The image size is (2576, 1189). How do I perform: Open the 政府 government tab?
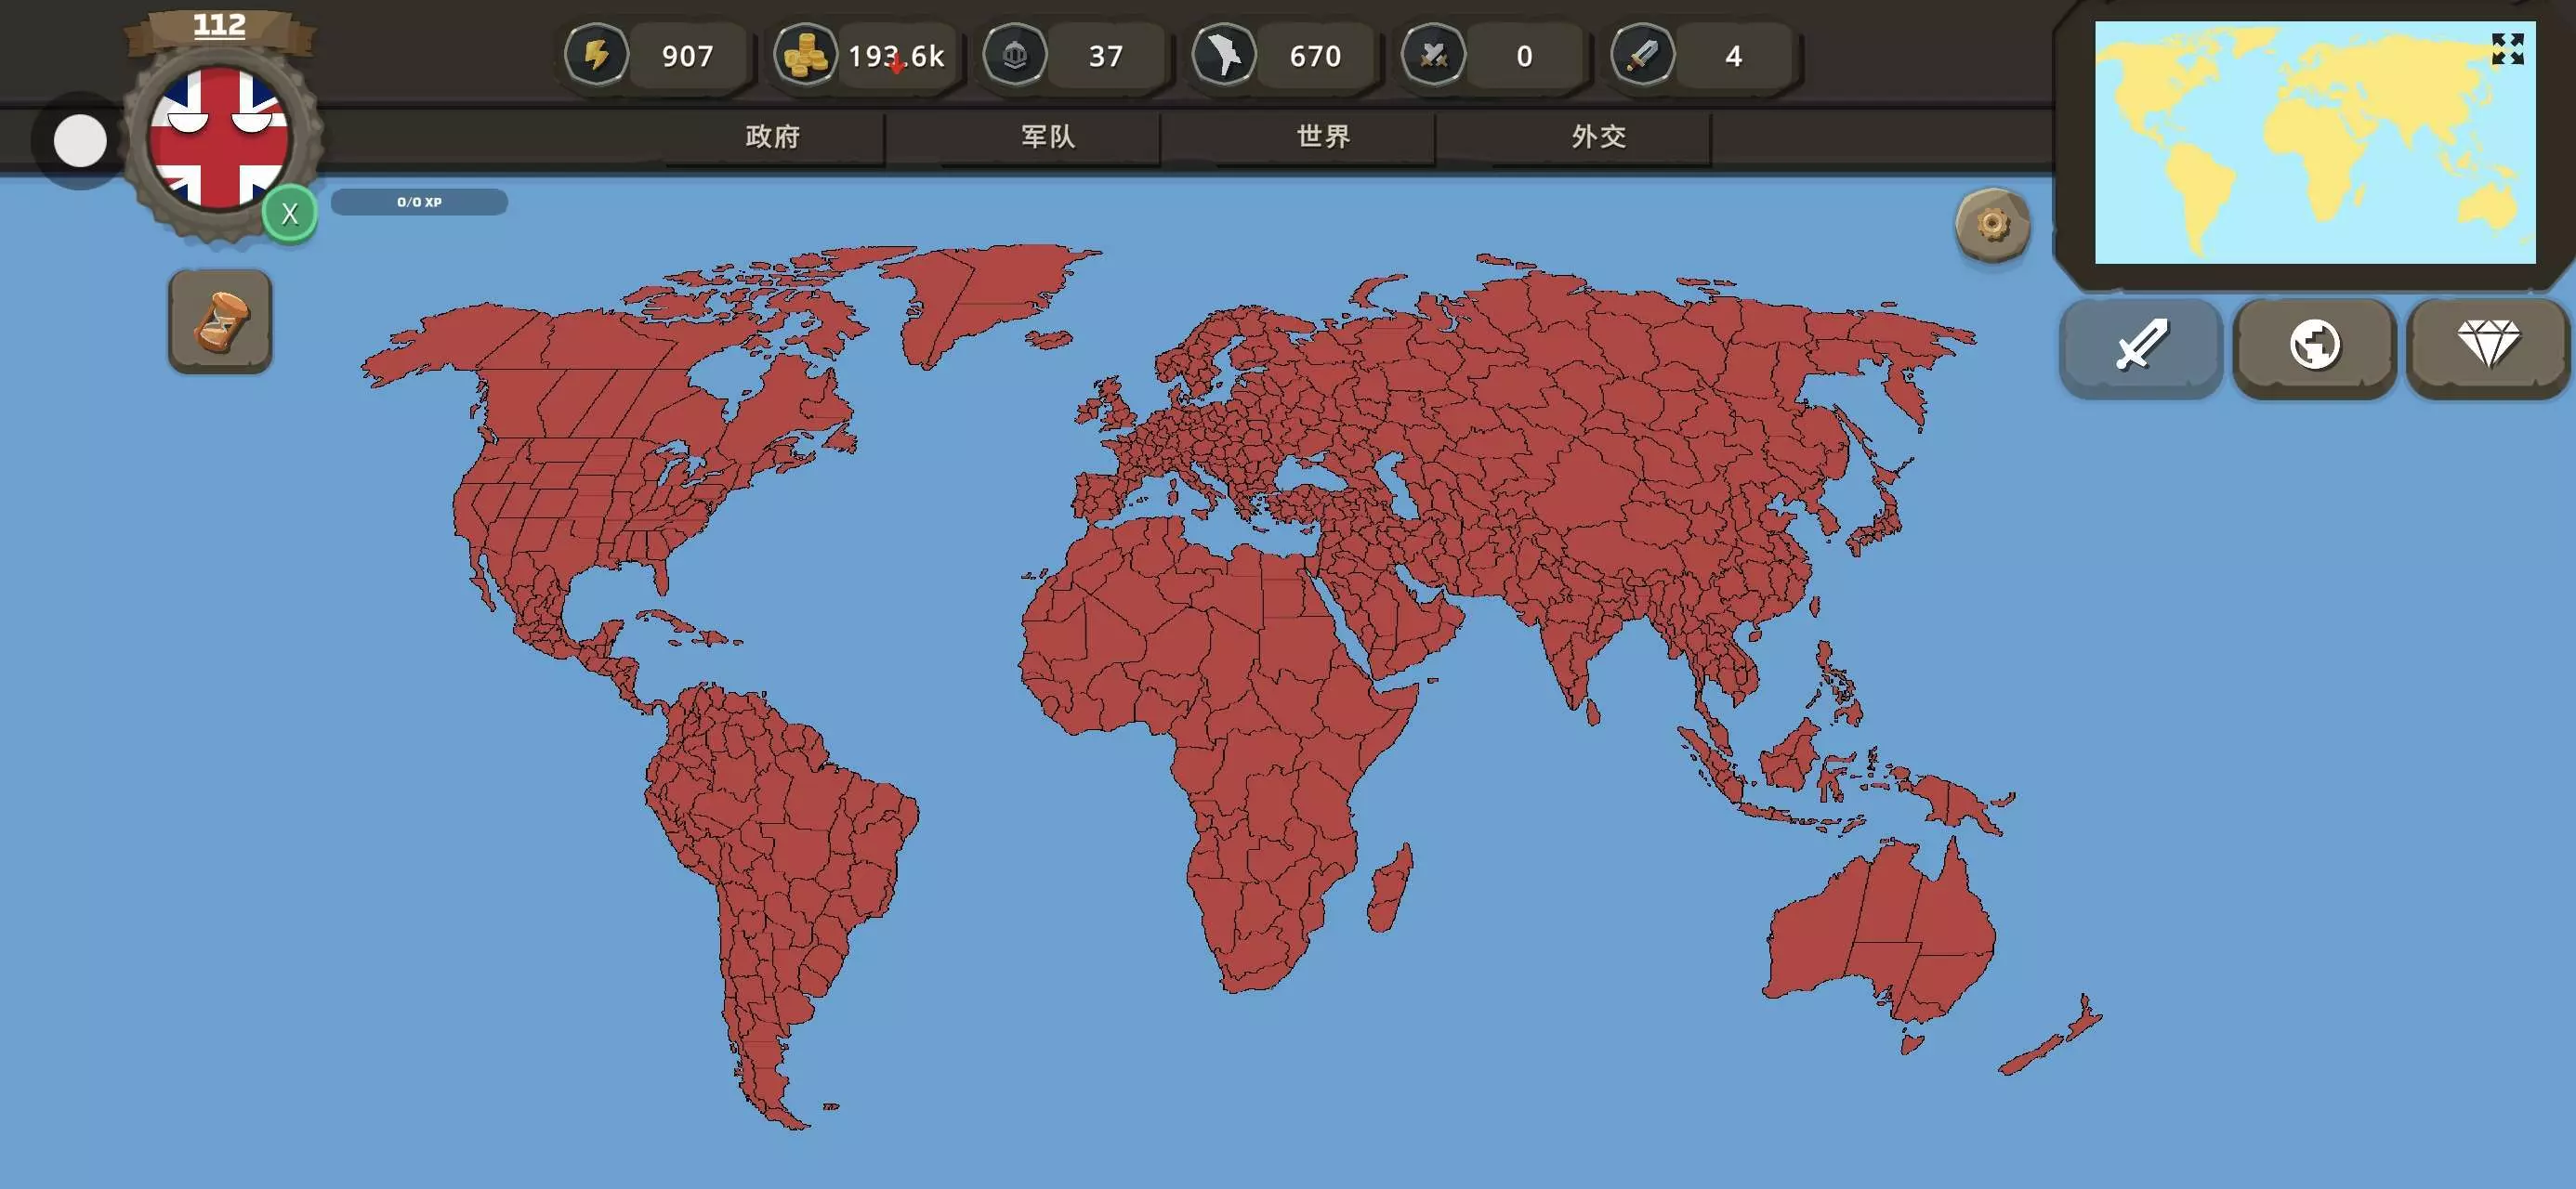click(773, 137)
